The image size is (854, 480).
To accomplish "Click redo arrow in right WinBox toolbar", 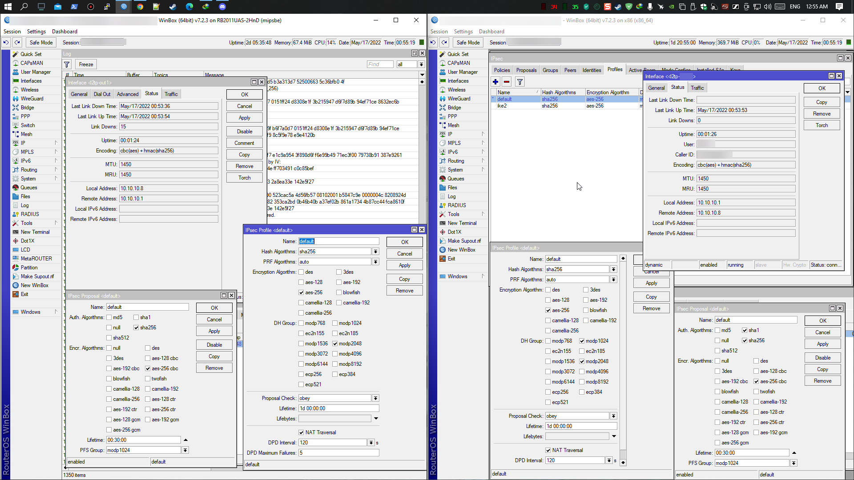I will point(444,43).
